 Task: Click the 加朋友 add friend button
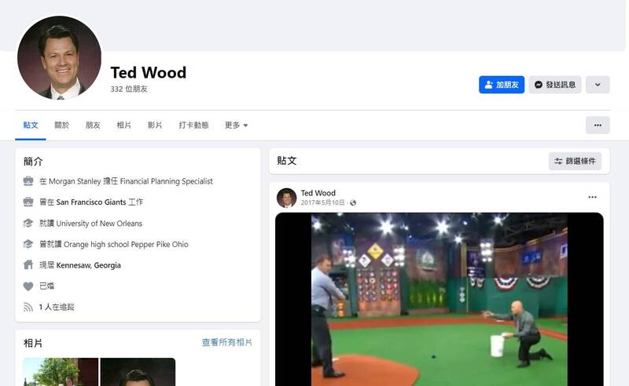point(501,85)
